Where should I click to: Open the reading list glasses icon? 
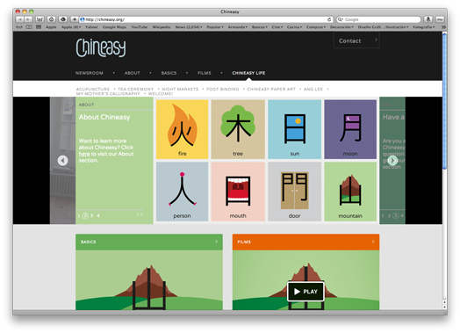tap(19, 27)
